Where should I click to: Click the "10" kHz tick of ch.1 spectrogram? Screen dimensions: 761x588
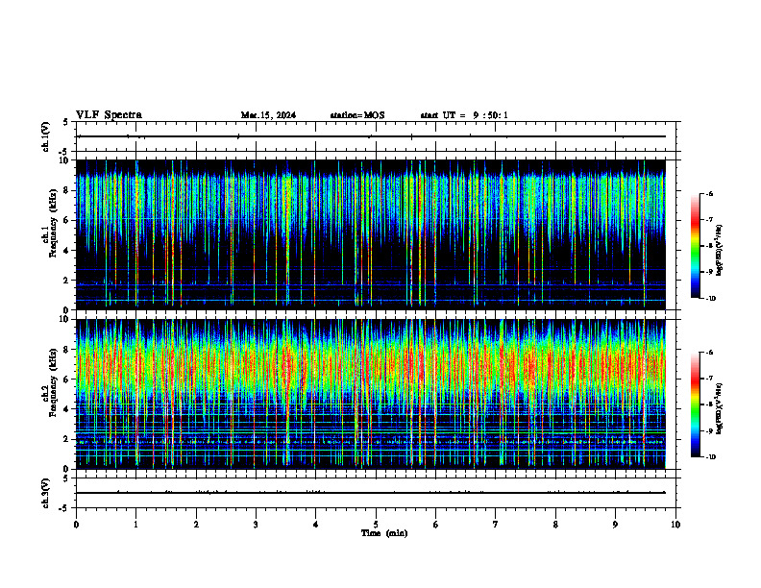[65, 160]
